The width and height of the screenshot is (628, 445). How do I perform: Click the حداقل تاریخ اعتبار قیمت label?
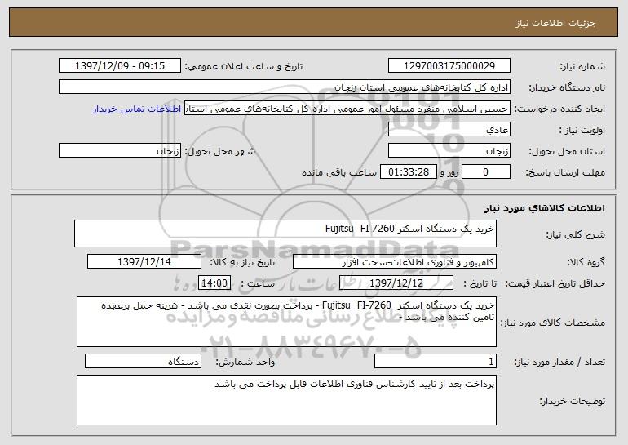point(555,283)
